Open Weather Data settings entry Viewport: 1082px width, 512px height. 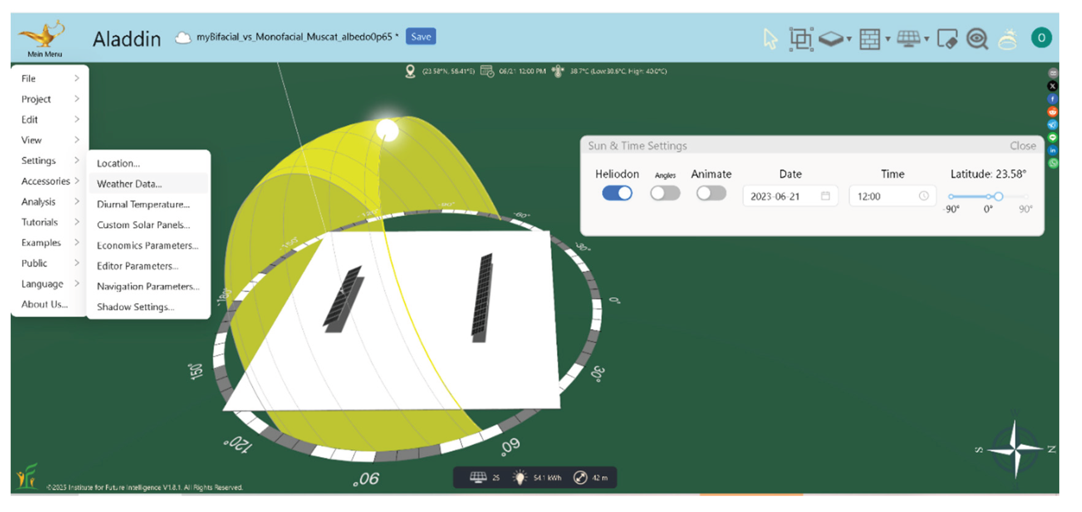click(130, 184)
